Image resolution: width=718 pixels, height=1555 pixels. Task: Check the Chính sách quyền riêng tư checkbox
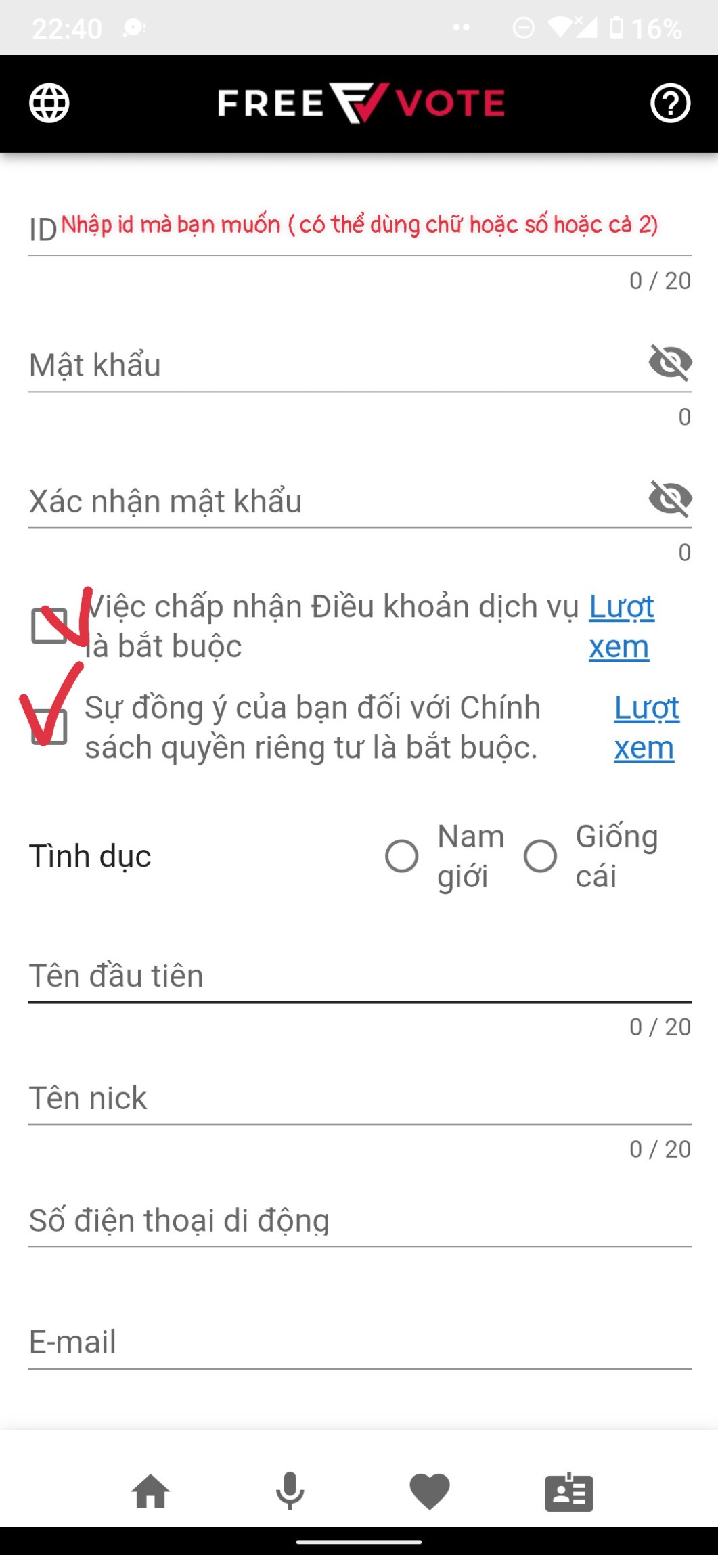pos(49,727)
